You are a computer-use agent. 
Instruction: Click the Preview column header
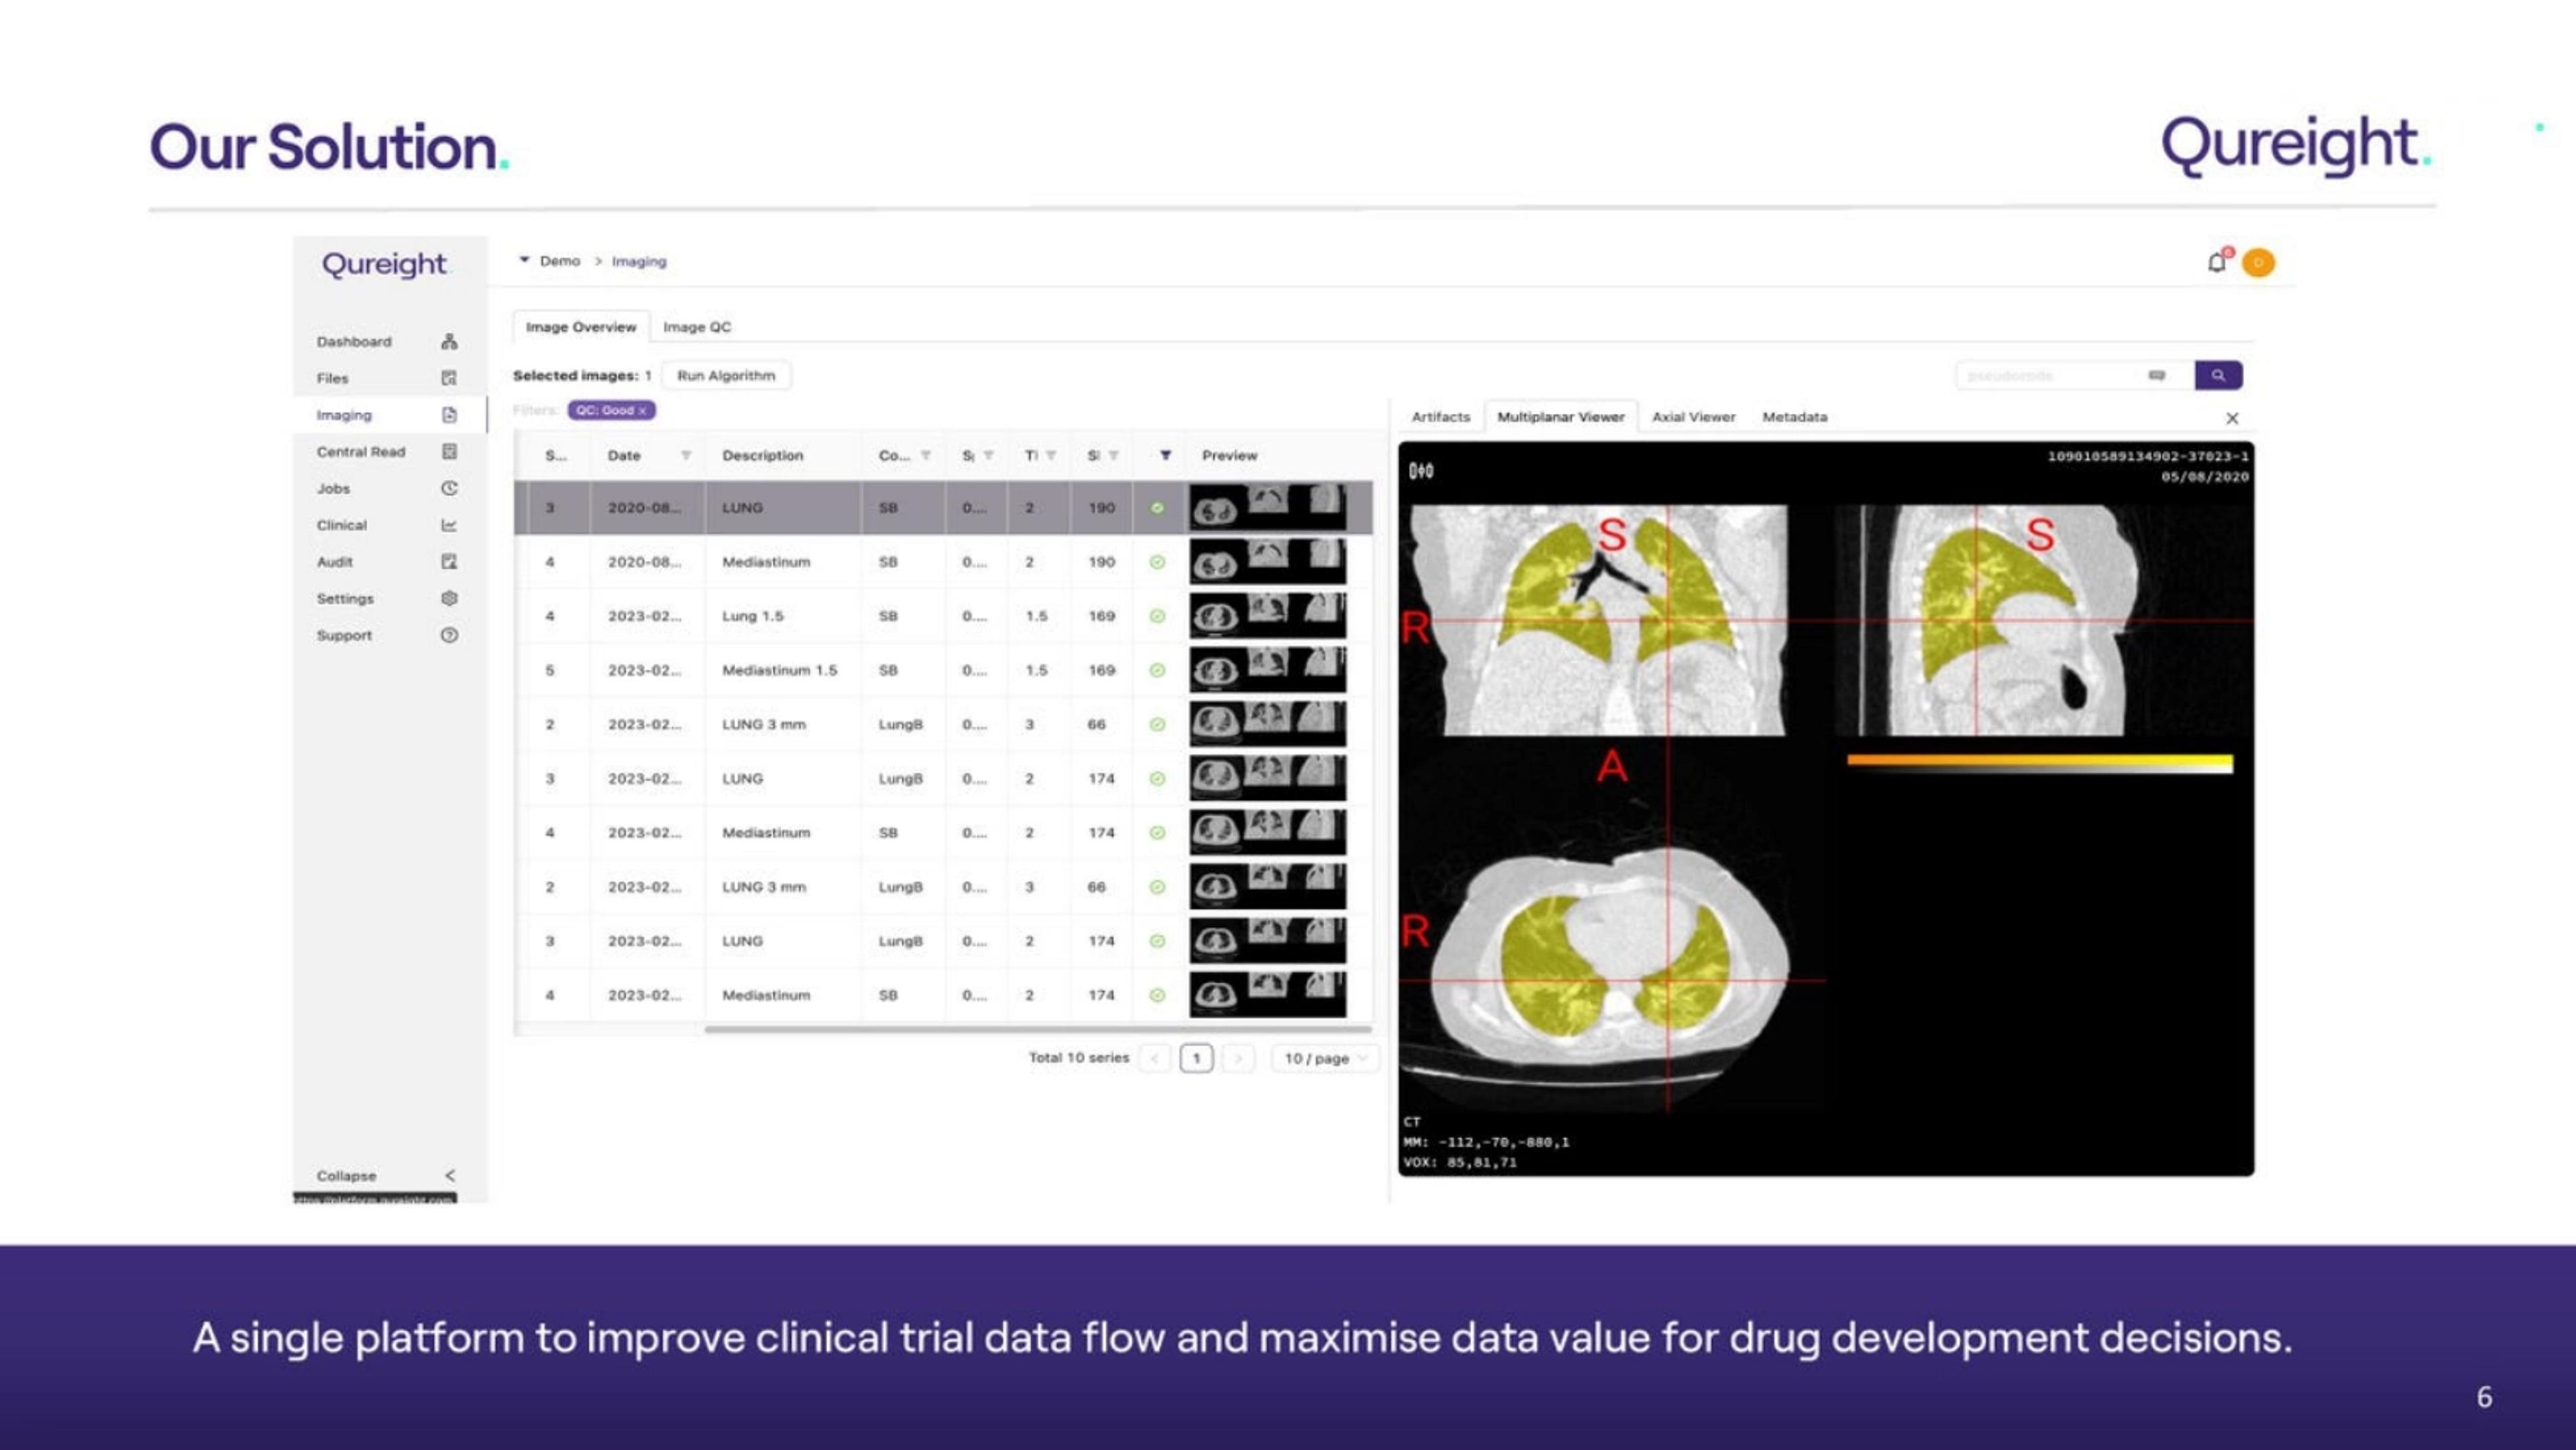click(1230, 455)
